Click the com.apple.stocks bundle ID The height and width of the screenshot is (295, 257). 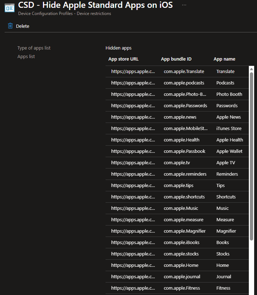[x=181, y=254]
